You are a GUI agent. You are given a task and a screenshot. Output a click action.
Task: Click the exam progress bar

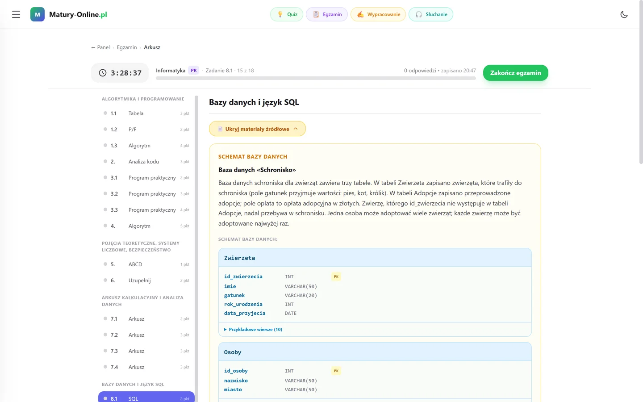point(316,78)
